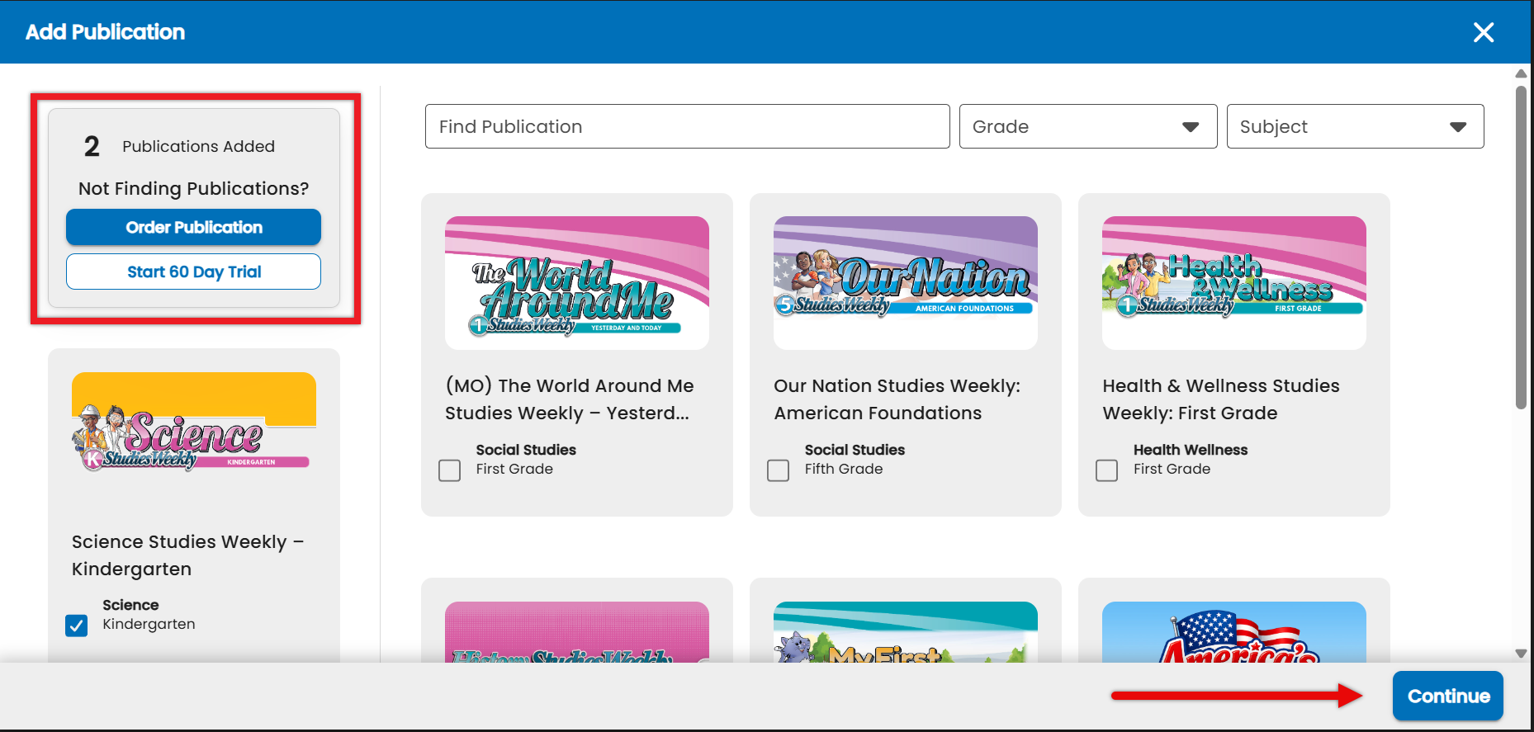Click the Order Publication button
This screenshot has height=732, width=1534.
(x=193, y=227)
